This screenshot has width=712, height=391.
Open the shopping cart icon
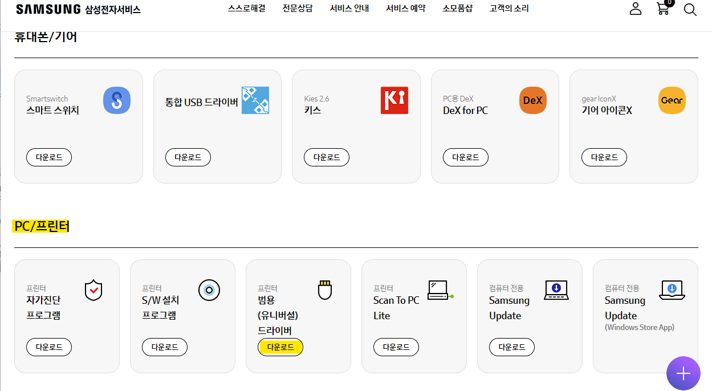tap(662, 9)
